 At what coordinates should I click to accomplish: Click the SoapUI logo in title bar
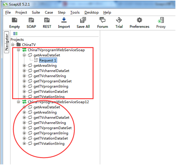[5, 4]
